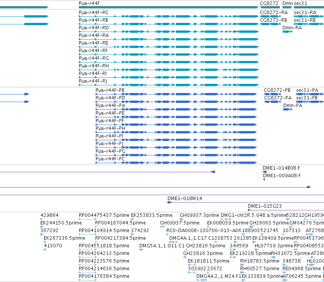The height and width of the screenshot is (282, 324).
Task: Click transcript Rya-r44F-RF
Action: 93,51
